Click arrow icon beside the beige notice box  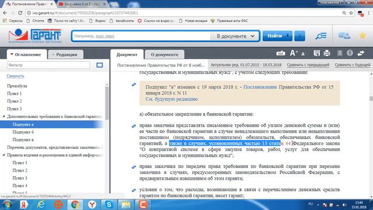coord(133,85)
